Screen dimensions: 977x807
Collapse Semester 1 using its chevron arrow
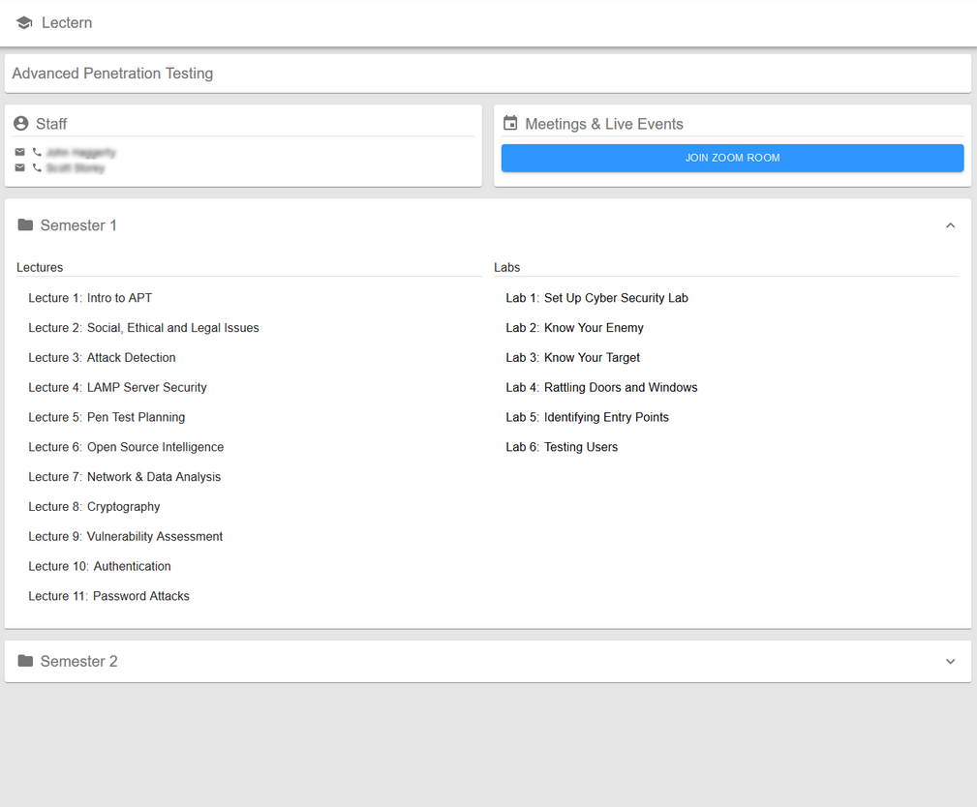[x=950, y=225]
